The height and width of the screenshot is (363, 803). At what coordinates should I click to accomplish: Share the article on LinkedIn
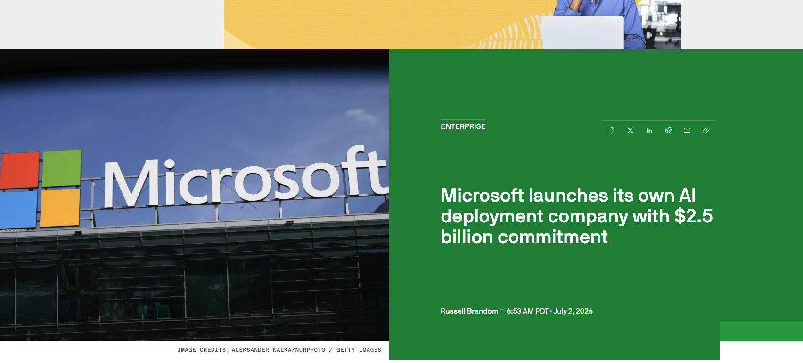649,130
